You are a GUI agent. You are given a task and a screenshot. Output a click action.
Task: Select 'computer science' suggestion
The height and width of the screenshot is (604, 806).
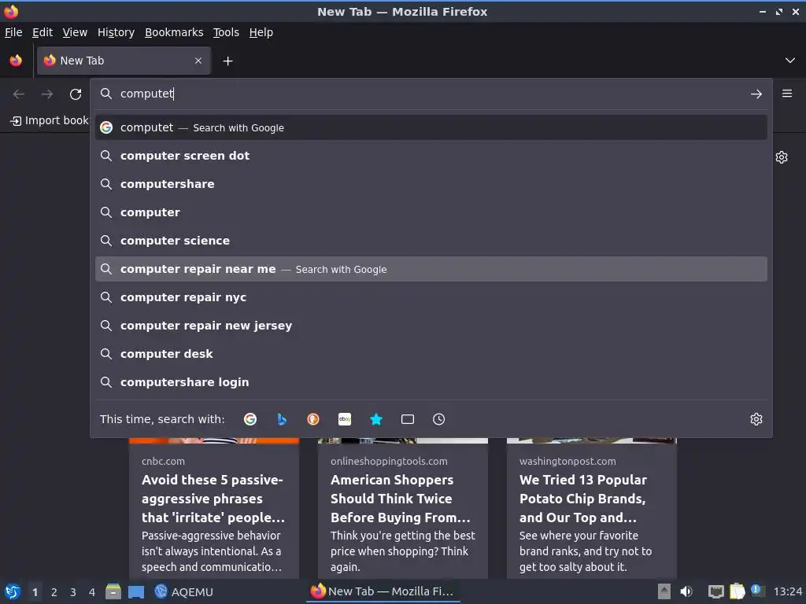[431, 241]
